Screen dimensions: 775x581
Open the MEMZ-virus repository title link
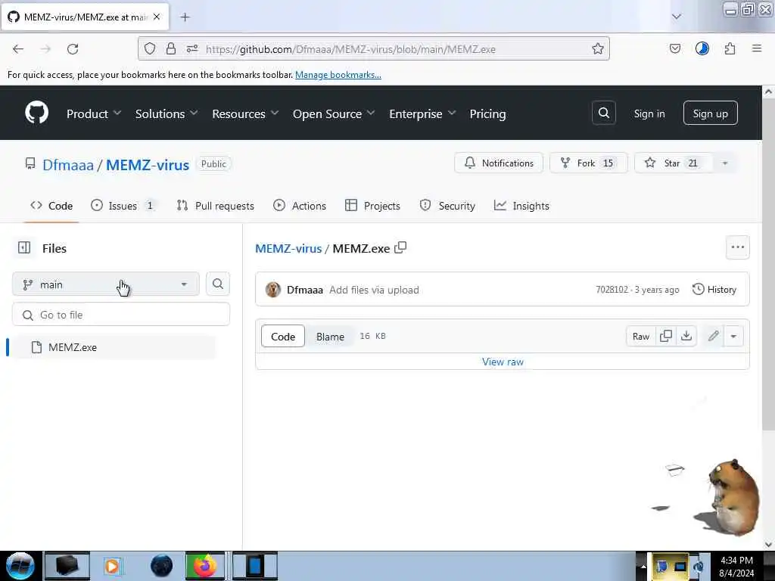pos(148,164)
